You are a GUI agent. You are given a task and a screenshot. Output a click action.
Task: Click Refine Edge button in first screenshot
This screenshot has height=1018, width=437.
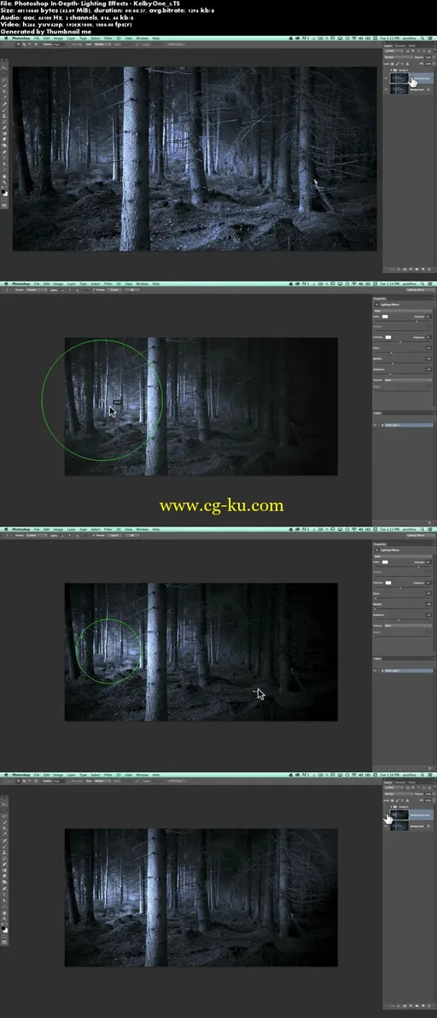click(176, 44)
